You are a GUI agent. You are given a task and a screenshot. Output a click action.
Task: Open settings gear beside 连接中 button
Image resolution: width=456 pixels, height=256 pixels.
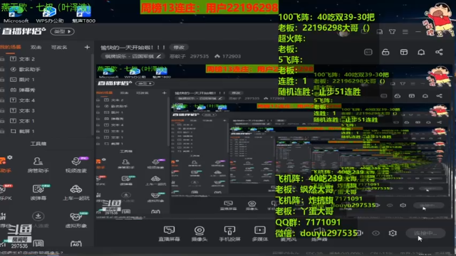point(393,233)
